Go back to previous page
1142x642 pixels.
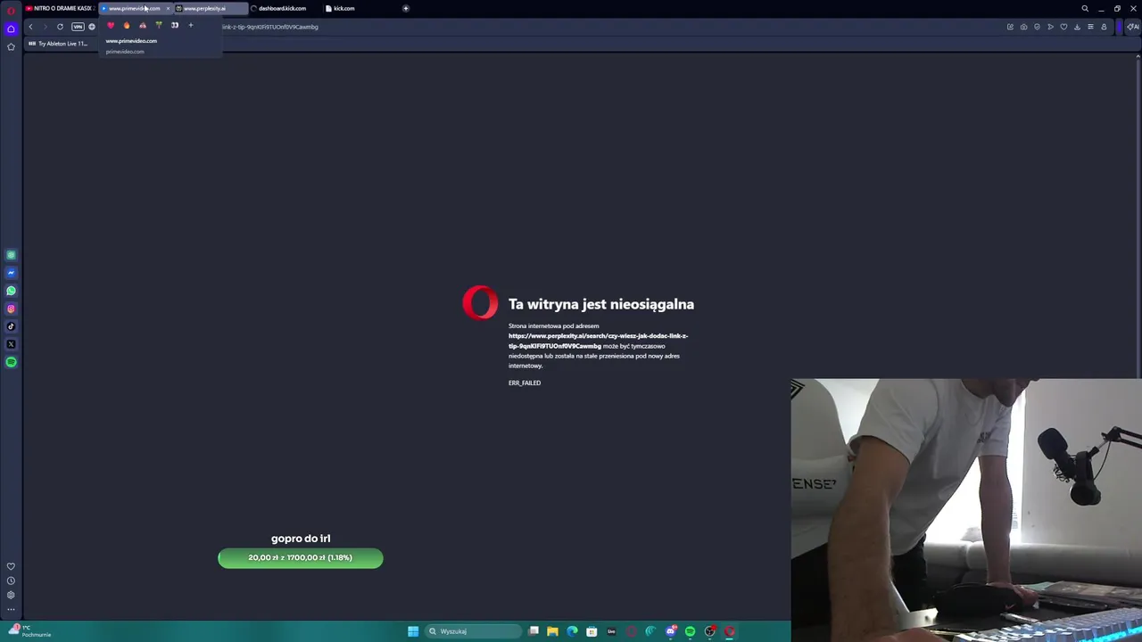(30, 27)
